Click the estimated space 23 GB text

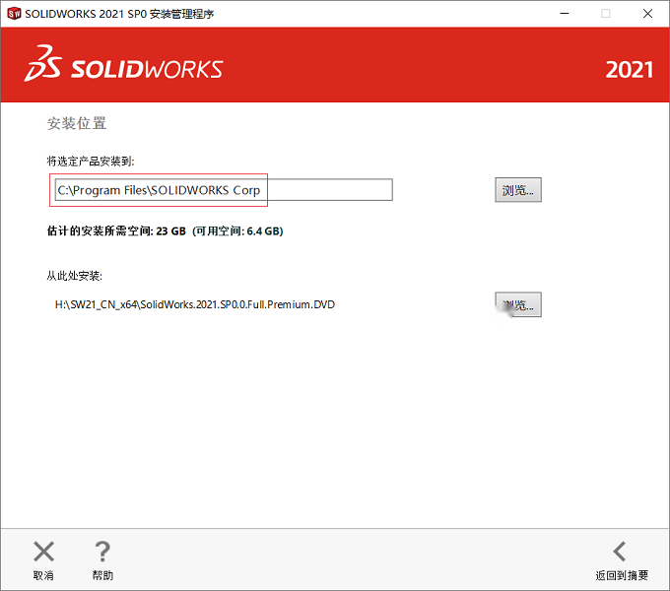(x=116, y=231)
